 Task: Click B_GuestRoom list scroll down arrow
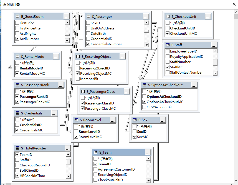click(67, 41)
